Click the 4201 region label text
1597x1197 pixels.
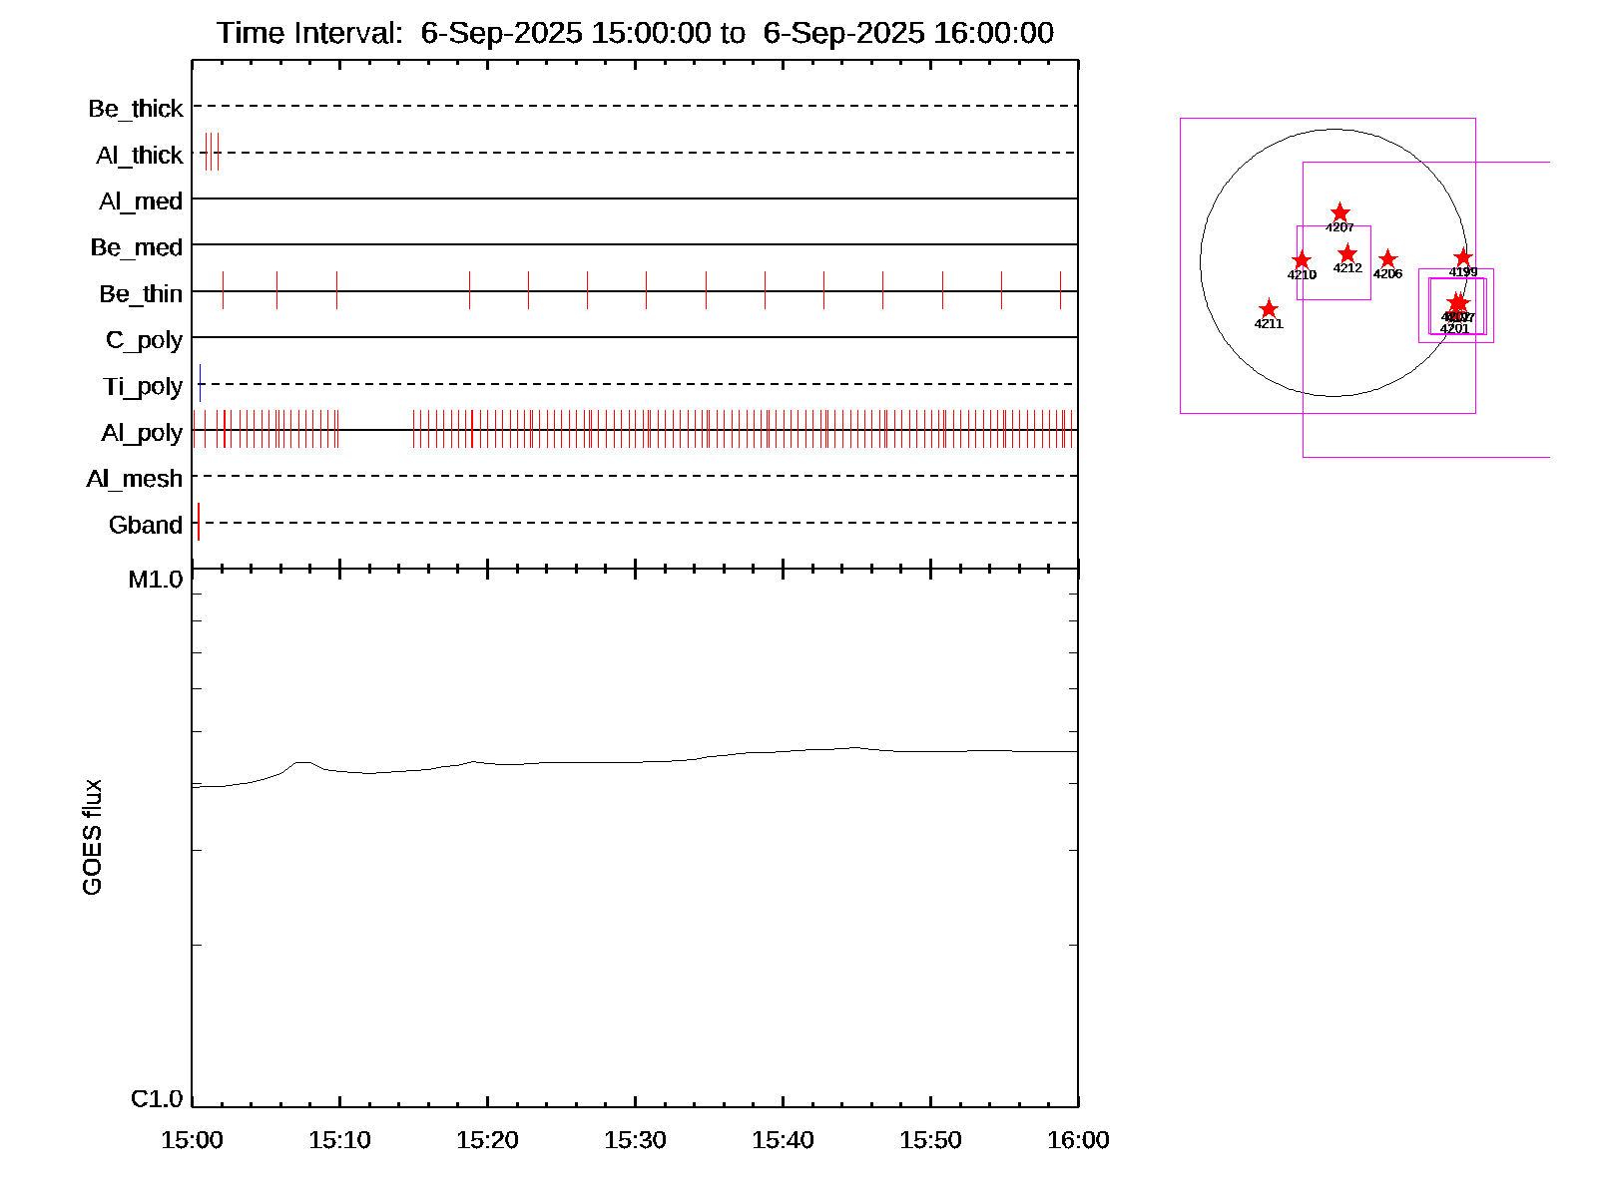[1454, 329]
